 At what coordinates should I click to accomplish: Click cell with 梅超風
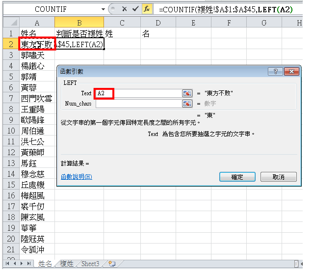[37, 195]
